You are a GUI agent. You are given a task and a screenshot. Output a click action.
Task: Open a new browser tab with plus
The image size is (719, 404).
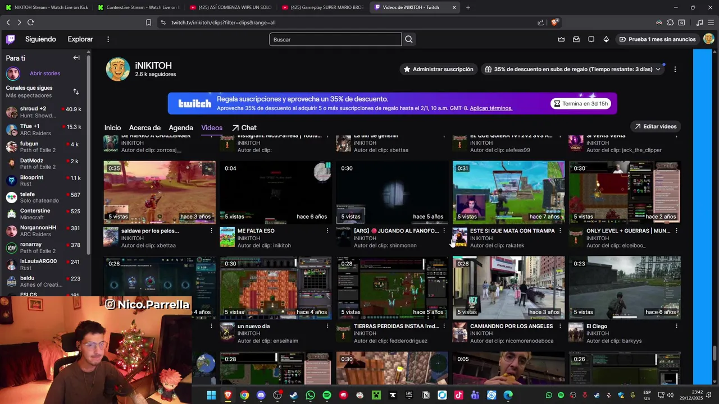[x=468, y=7]
